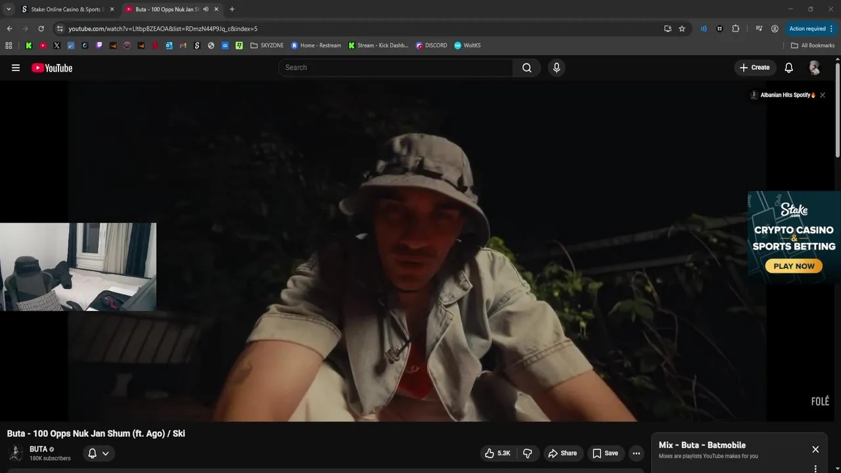841x473 pixels.
Task: Click the video player to pause
Action: 417,252
